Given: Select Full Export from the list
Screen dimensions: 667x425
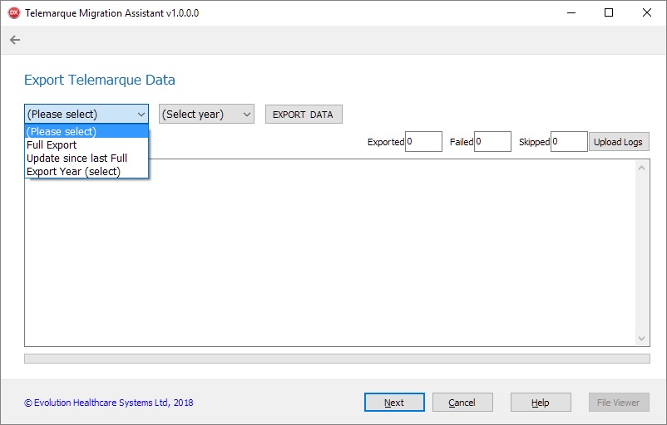Looking at the screenshot, I should click(x=86, y=144).
